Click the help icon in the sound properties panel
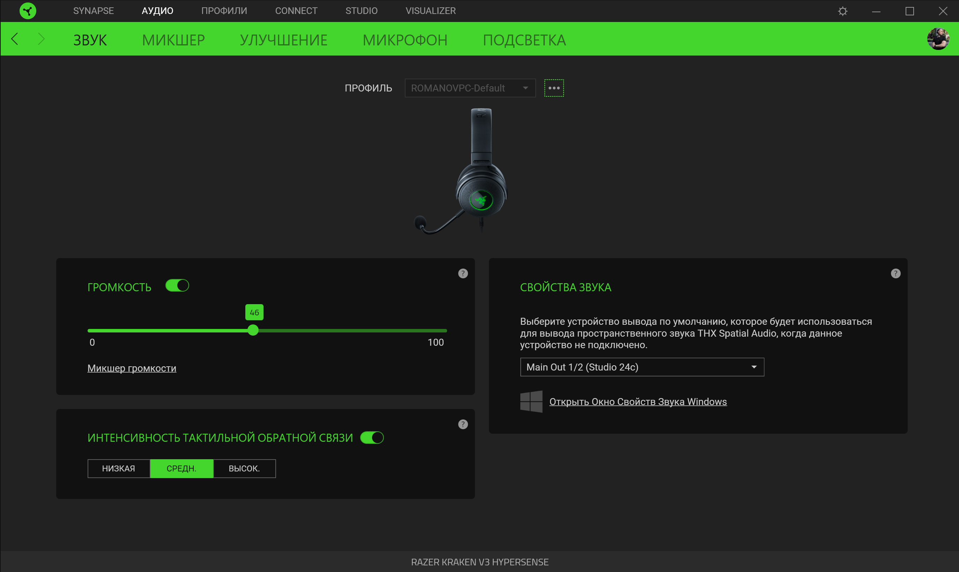The height and width of the screenshot is (572, 959). pyautogui.click(x=895, y=273)
